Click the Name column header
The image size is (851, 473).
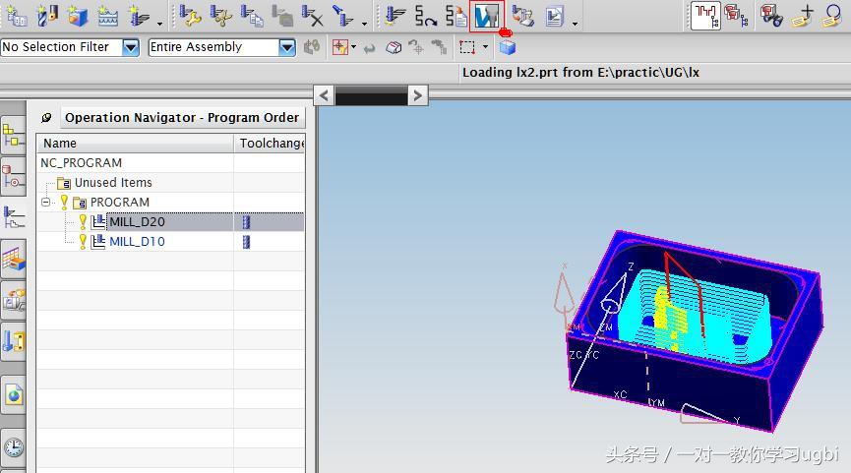coord(135,144)
